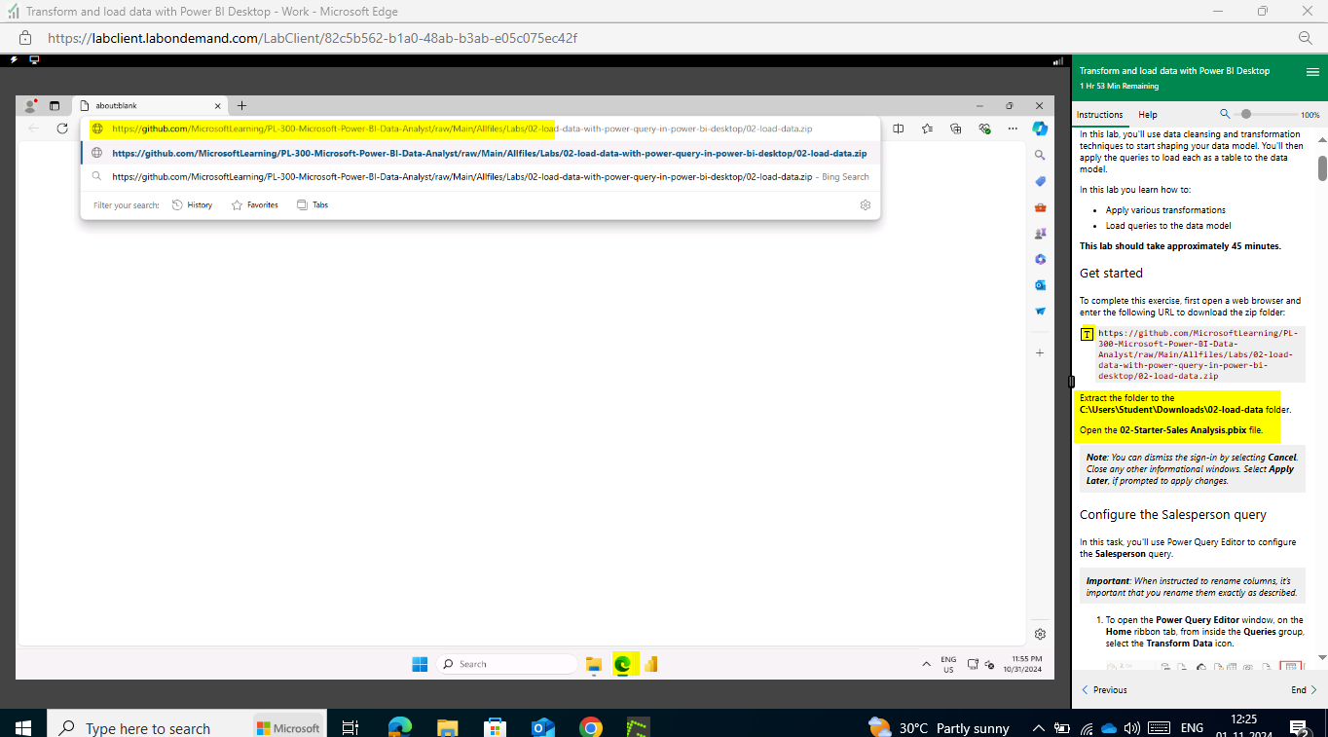This screenshot has width=1328, height=737.
Task: Select the bold GitHub URL suggestion
Action: tap(480, 153)
